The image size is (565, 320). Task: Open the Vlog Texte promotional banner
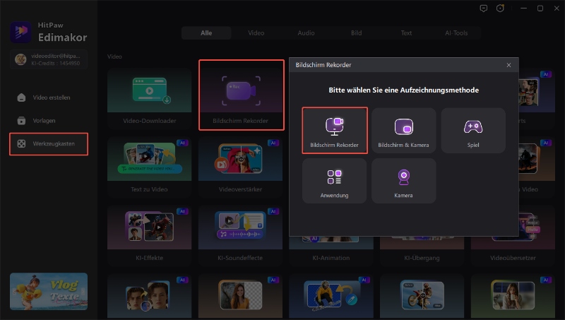49,291
